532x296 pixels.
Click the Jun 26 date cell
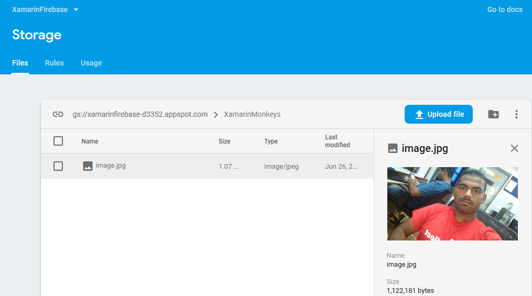341,167
